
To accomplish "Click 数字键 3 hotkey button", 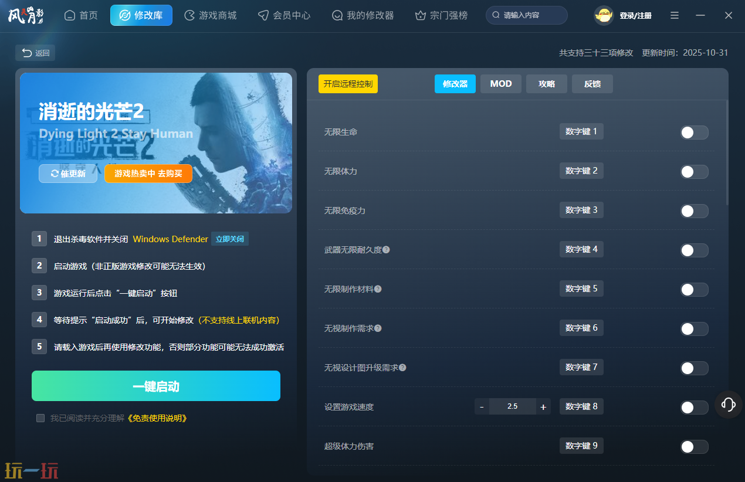I will [581, 210].
